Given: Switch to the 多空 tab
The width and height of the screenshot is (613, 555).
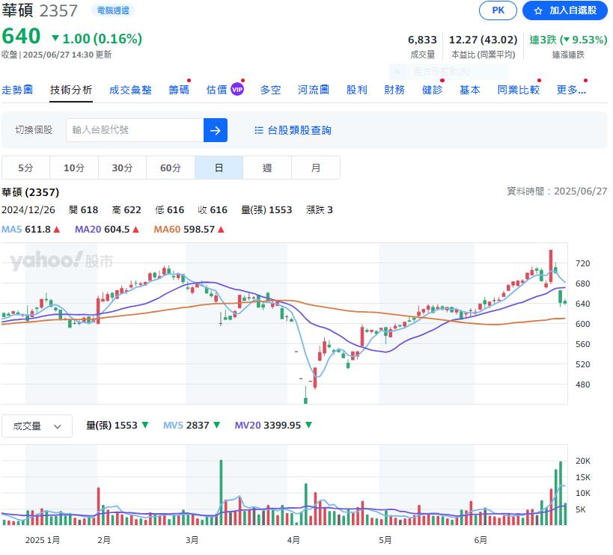Looking at the screenshot, I should (x=270, y=90).
